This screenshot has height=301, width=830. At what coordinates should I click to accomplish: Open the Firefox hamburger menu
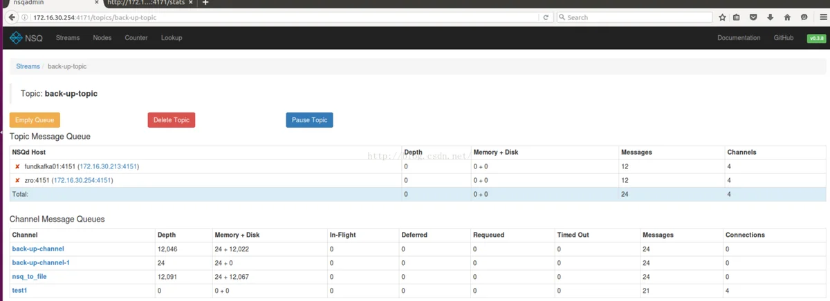pos(823,17)
